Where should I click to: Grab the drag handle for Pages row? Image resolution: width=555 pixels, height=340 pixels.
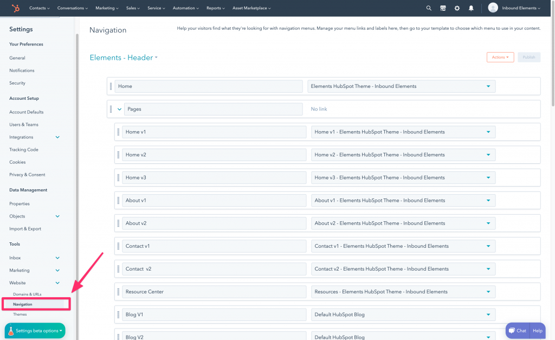pos(111,109)
